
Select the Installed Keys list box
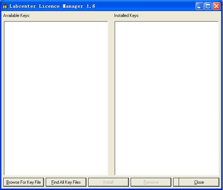(x=167, y=98)
